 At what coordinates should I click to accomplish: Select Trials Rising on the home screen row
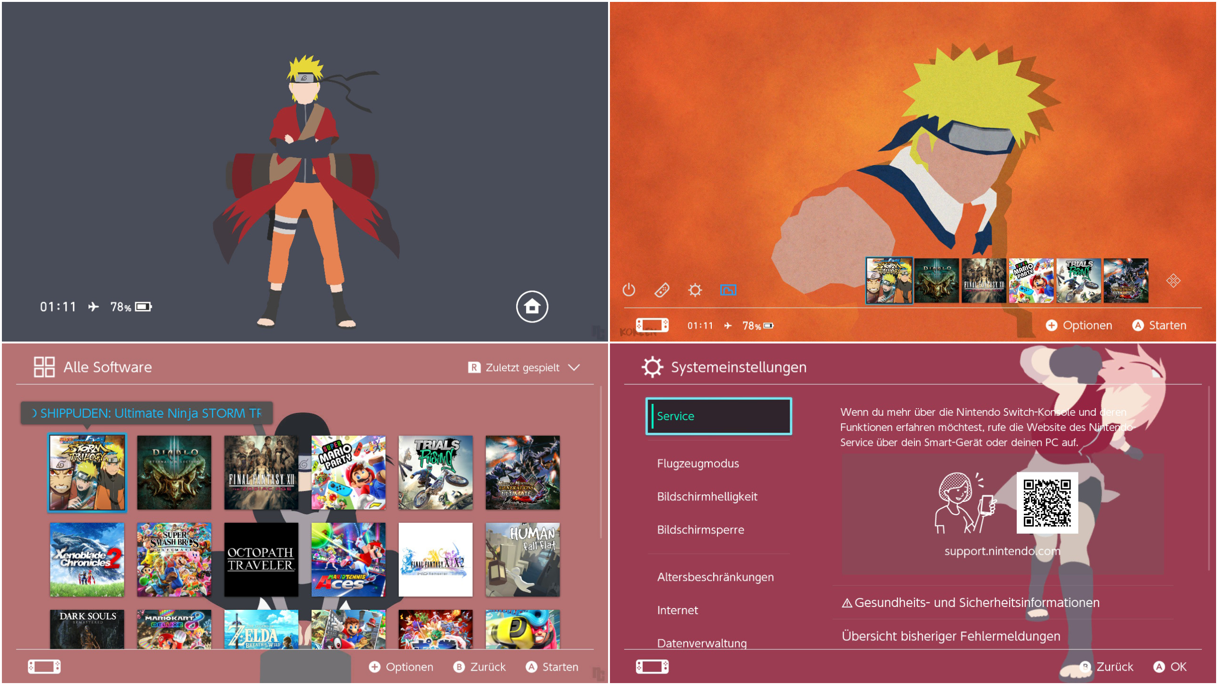1078,281
